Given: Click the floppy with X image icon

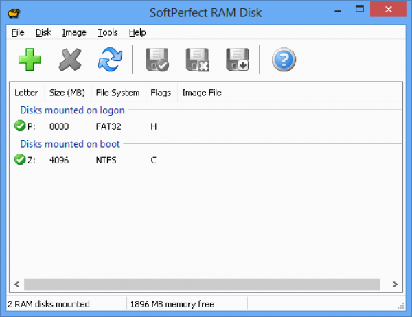Looking at the screenshot, I should [198, 60].
